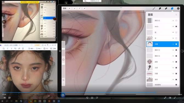The width and height of the screenshot is (184, 103).
Task: Exit fullscreen with the shrink arrows
Action: (175, 98)
